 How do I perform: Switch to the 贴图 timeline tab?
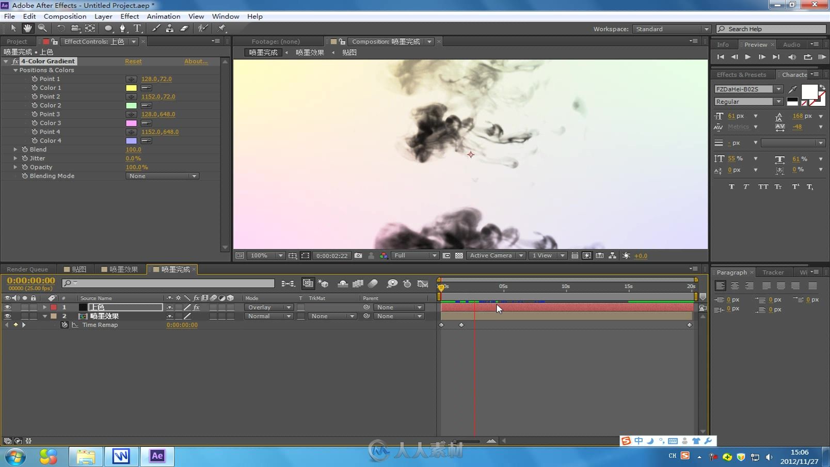tap(75, 269)
